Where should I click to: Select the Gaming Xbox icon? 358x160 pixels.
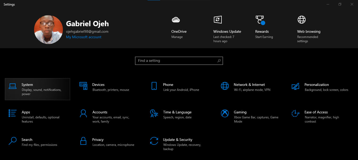point(225,113)
